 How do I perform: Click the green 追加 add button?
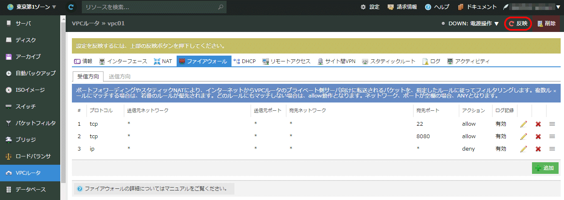click(545, 168)
